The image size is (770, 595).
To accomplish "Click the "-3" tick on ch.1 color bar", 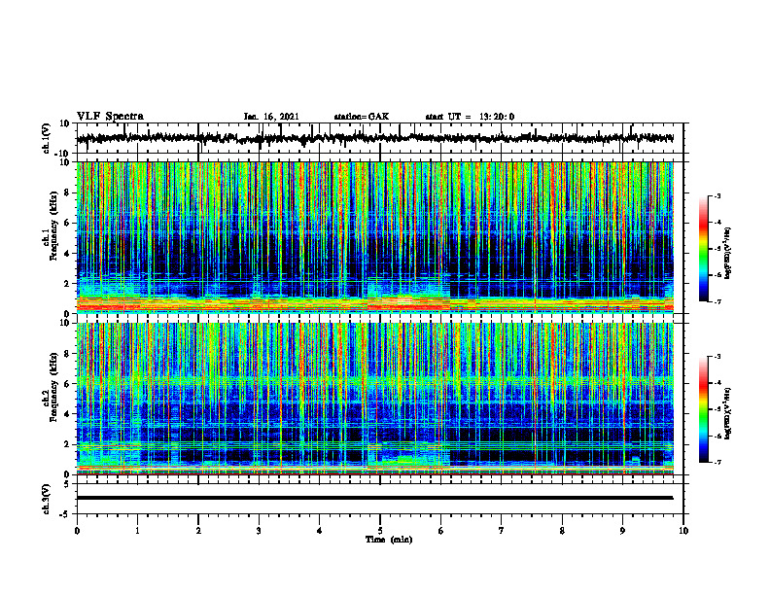I will coord(717,196).
